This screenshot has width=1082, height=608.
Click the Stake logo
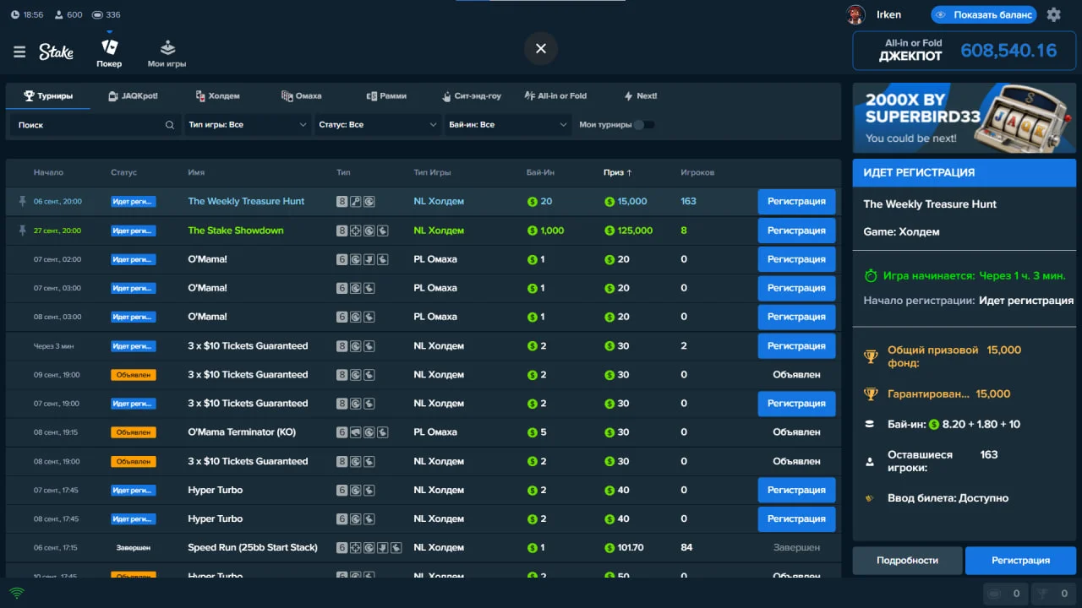coord(56,52)
